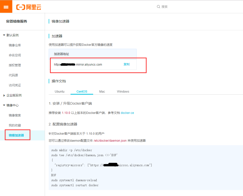Open 命名空间 in sidebar
This screenshot has width=243, height=196.
[15, 55]
